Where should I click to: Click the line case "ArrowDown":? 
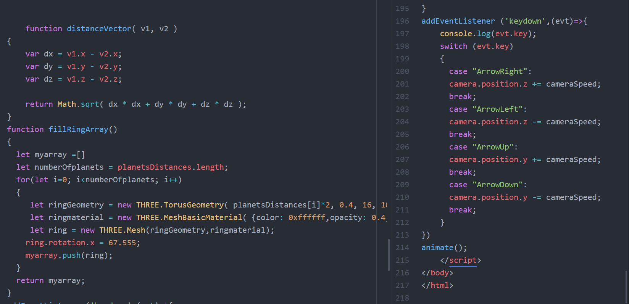coord(488,185)
